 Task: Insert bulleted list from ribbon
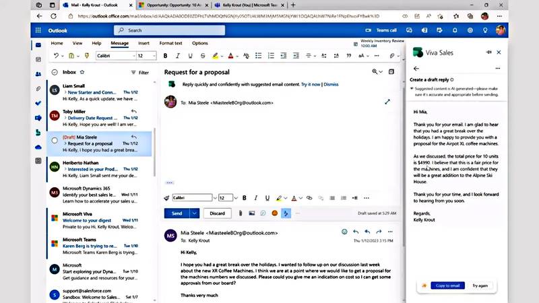[x=259, y=56]
